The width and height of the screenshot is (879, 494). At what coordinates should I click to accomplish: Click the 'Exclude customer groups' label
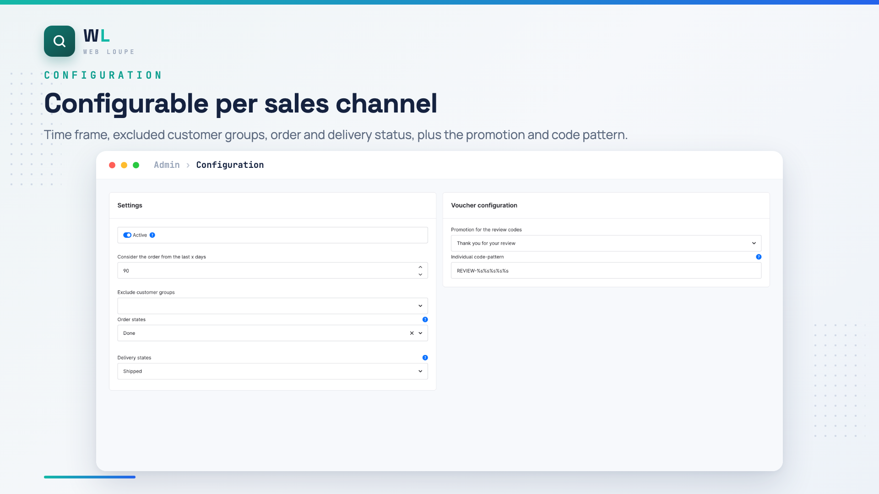pyautogui.click(x=146, y=292)
